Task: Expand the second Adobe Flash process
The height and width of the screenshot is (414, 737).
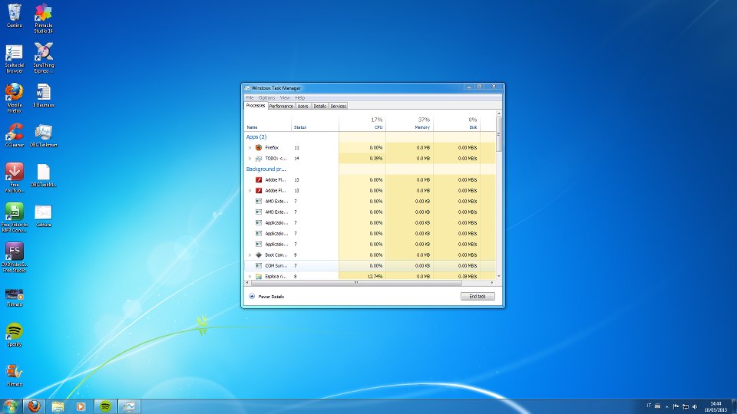Action: (250, 191)
